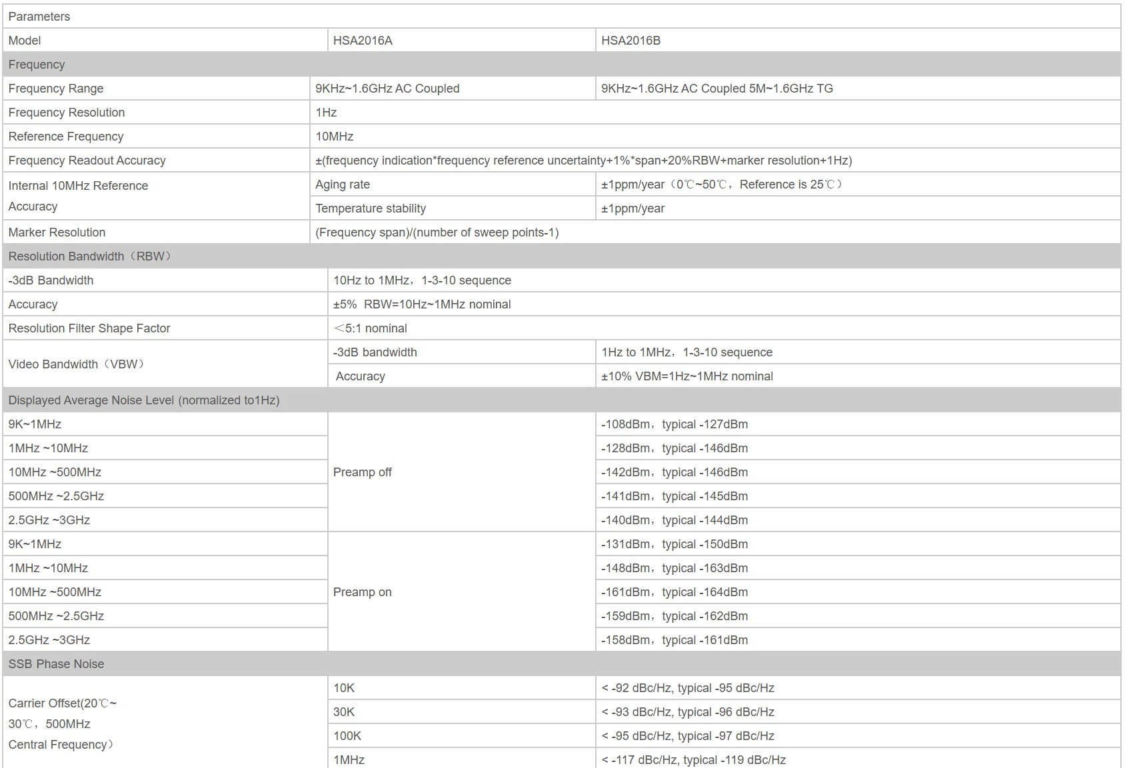Click "(Frequency span)/(number of sweep points-1)" text
The width and height of the screenshot is (1125, 768).
click(437, 232)
